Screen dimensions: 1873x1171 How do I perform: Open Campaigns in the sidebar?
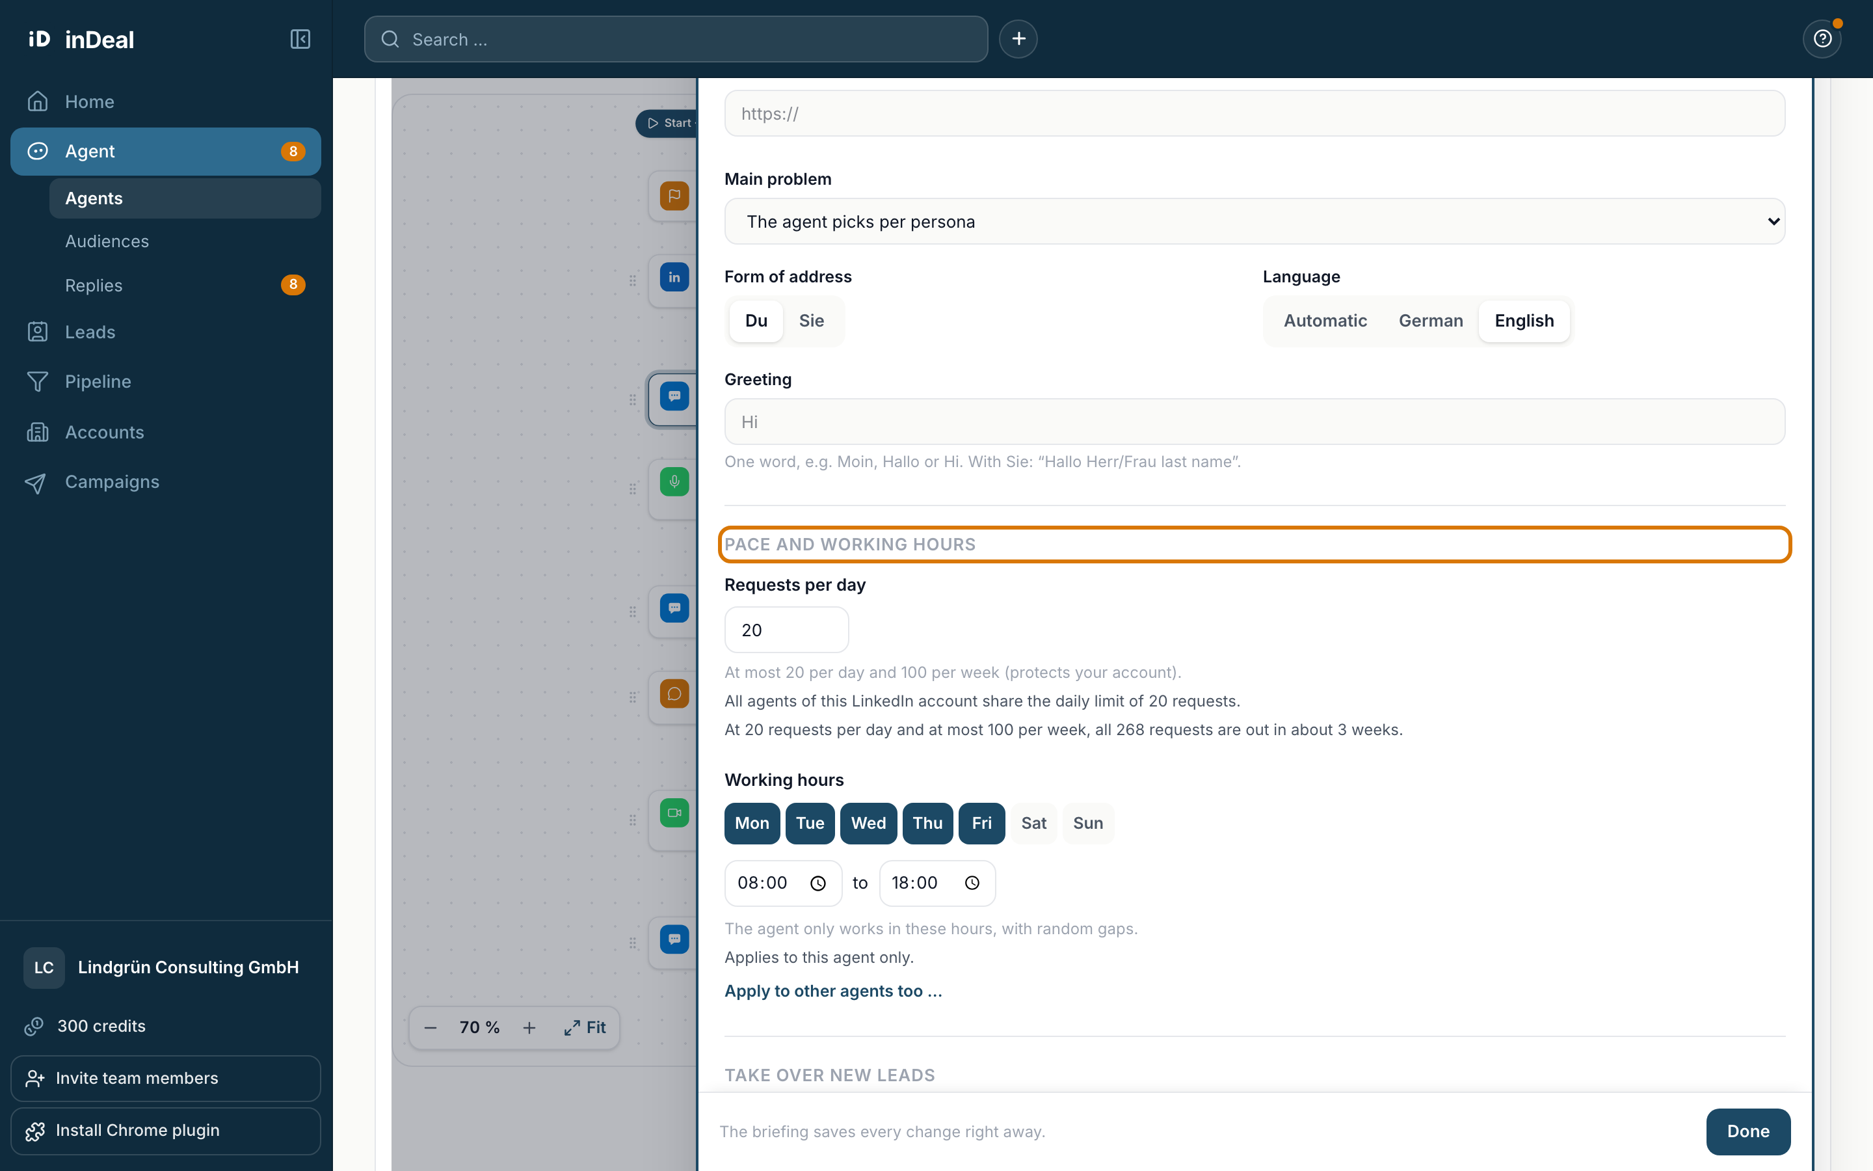pyautogui.click(x=166, y=481)
